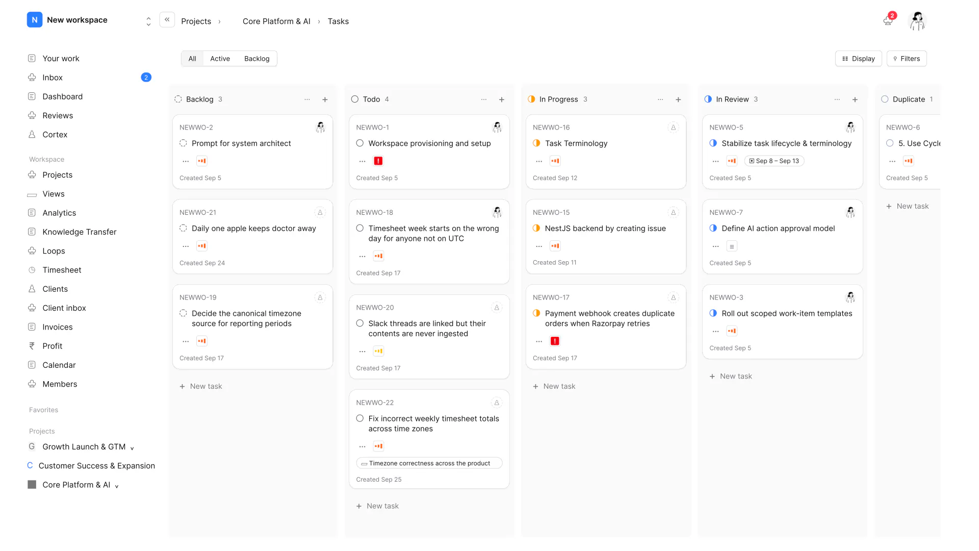Image resolution: width=979 pixels, height=551 pixels.
Task: Go to Projects breadcrumb link
Action: (x=196, y=21)
